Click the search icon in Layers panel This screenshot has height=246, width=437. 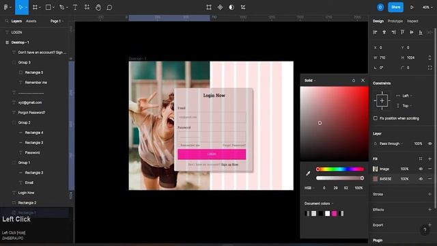click(7, 21)
